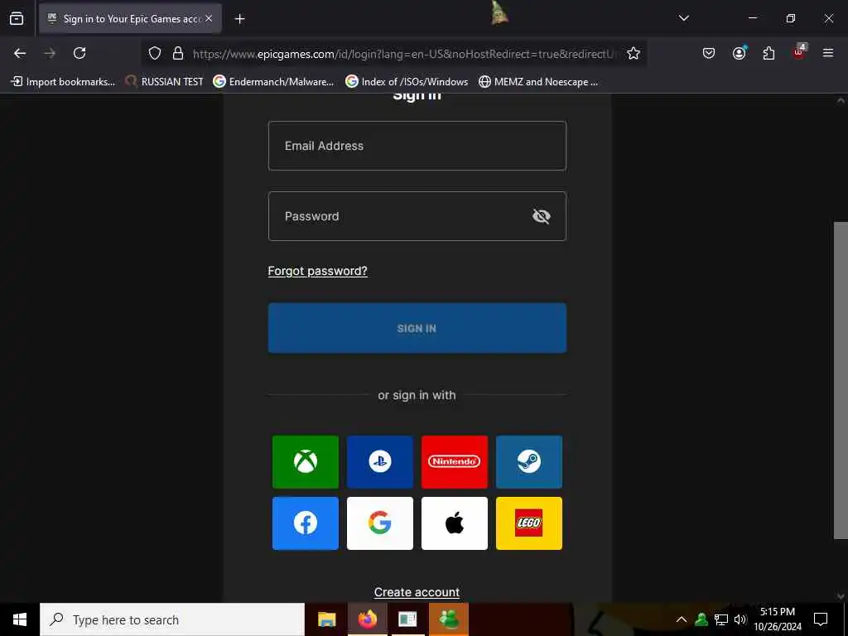Image resolution: width=848 pixels, height=636 pixels.
Task: Switch to Firefox taskbar icon
Action: pyautogui.click(x=367, y=619)
